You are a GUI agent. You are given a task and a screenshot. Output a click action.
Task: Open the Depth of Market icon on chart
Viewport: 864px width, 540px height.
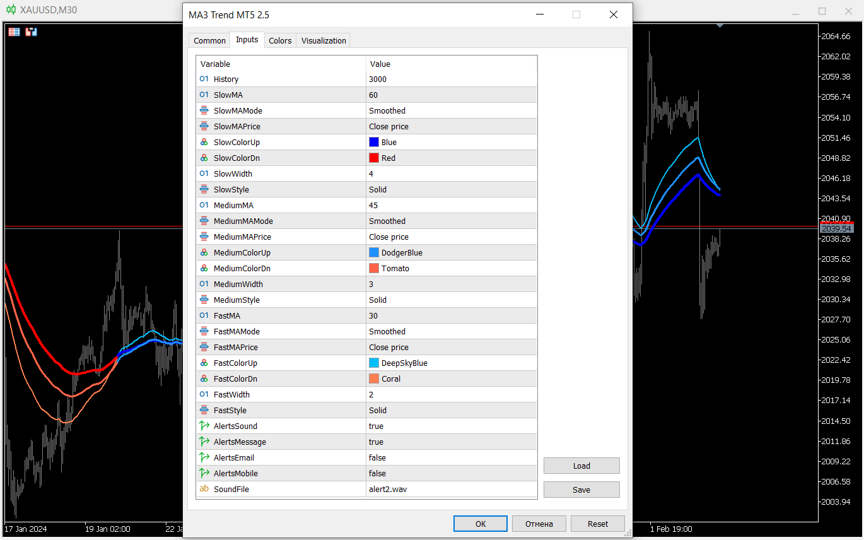pos(14,32)
